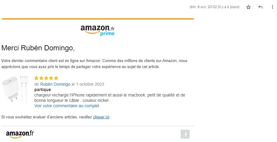Click the orange bar above the logo

coord(98,19)
